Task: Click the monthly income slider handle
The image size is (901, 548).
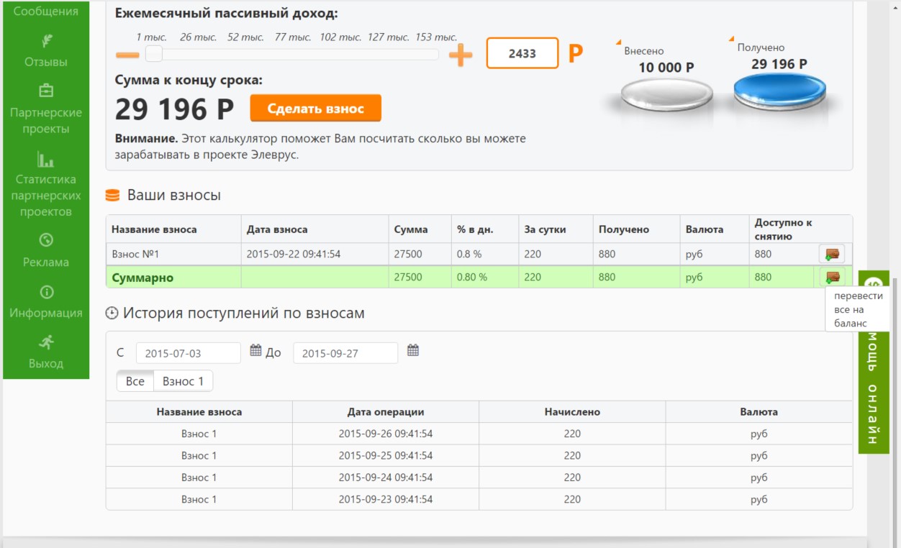Action: click(x=154, y=55)
